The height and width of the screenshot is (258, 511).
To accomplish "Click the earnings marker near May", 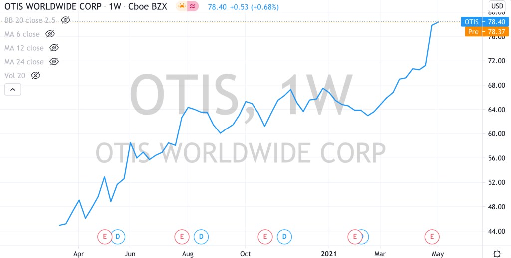I will coord(432,236).
